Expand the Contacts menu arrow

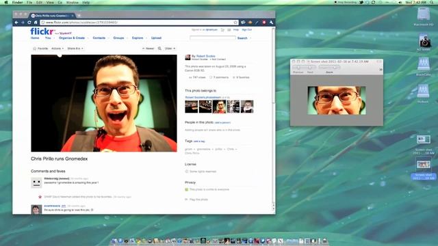[x=108, y=38]
